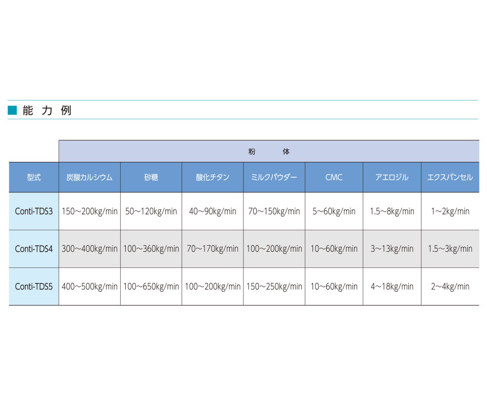This screenshot has width=487, height=406.
Task: Click the アエロジル column header
Action: pos(392,178)
